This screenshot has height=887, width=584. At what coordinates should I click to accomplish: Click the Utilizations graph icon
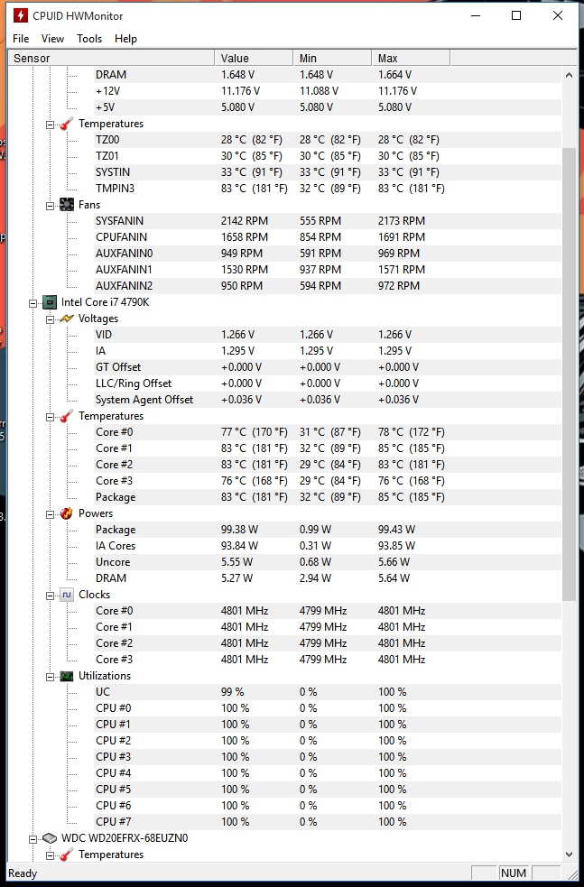(67, 676)
